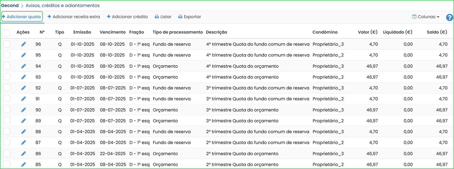Sort by the Liquidado (€) column header

pyautogui.click(x=398, y=32)
